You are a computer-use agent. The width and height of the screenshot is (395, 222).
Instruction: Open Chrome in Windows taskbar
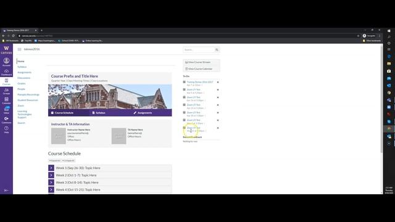[389, 129]
